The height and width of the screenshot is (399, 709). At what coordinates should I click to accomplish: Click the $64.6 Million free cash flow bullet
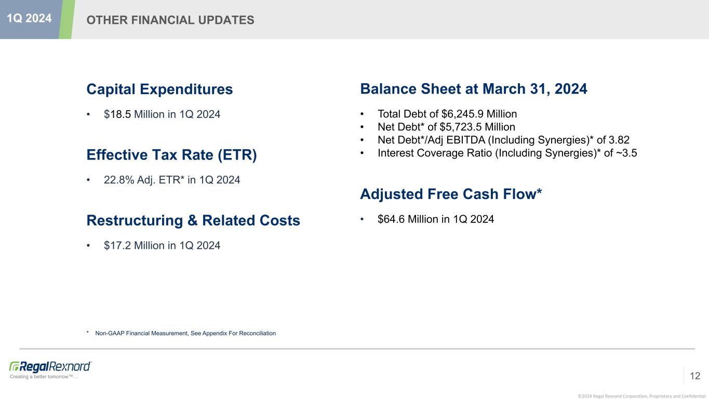(436, 219)
